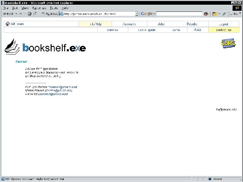Open the Help menu
The width and height of the screenshot is (243, 182).
(x=65, y=8)
